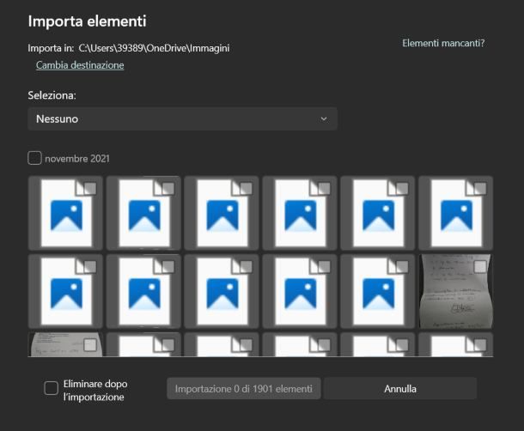This screenshot has width=524, height=431.
Task: Click the fourth image icon in the second row
Action: click(x=300, y=291)
